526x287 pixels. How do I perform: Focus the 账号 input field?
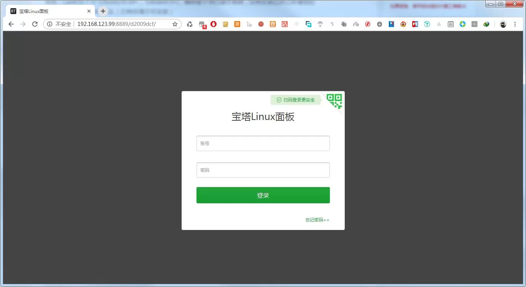[263, 143]
